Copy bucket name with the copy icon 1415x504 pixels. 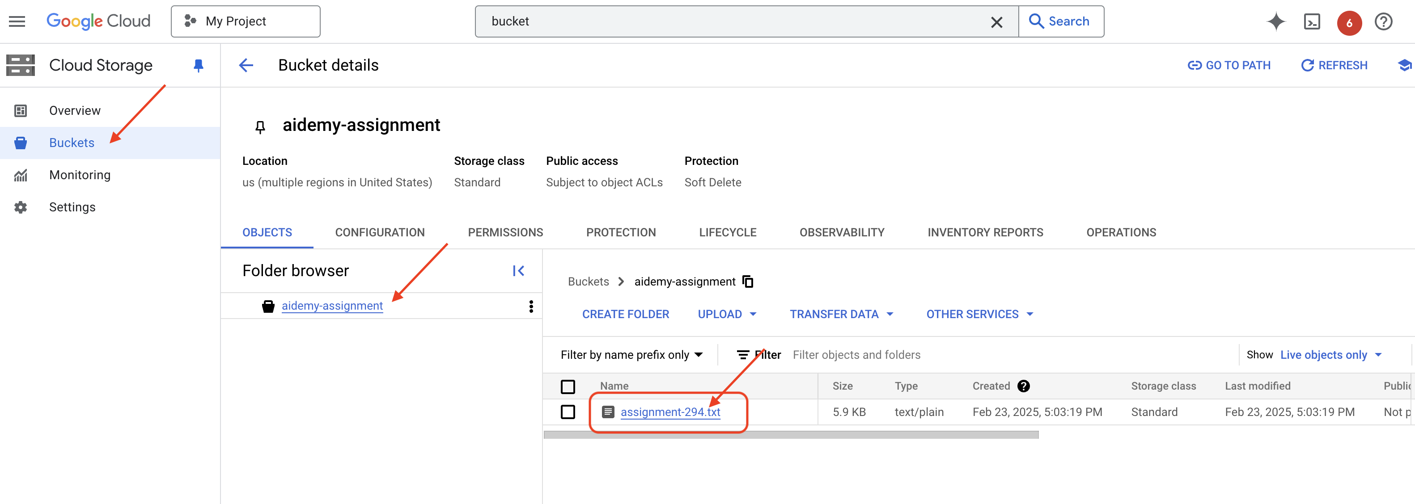tap(748, 281)
